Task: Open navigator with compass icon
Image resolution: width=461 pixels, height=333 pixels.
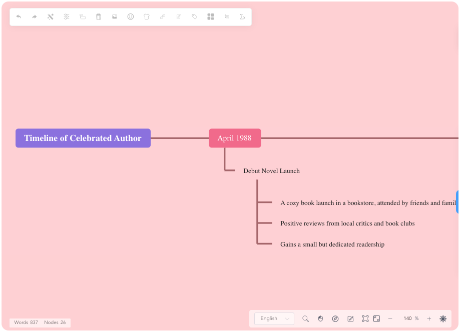Action: pyautogui.click(x=335, y=319)
